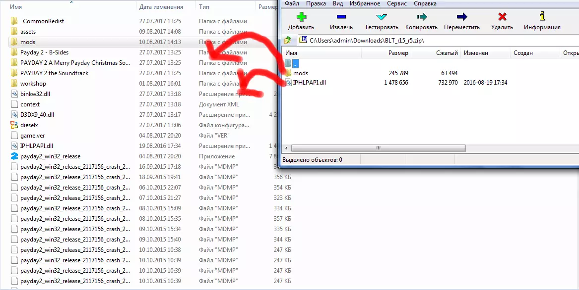The image size is (579, 290).
Task: Select crash dump file dated 09.10.2015 15:34
Action: click(75, 229)
